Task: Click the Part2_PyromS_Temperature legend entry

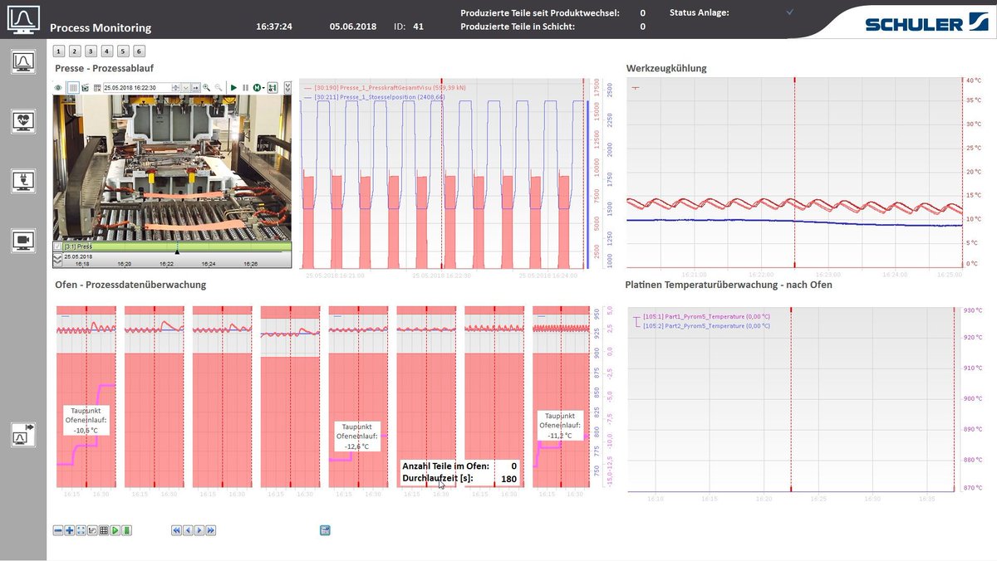Action: point(706,326)
